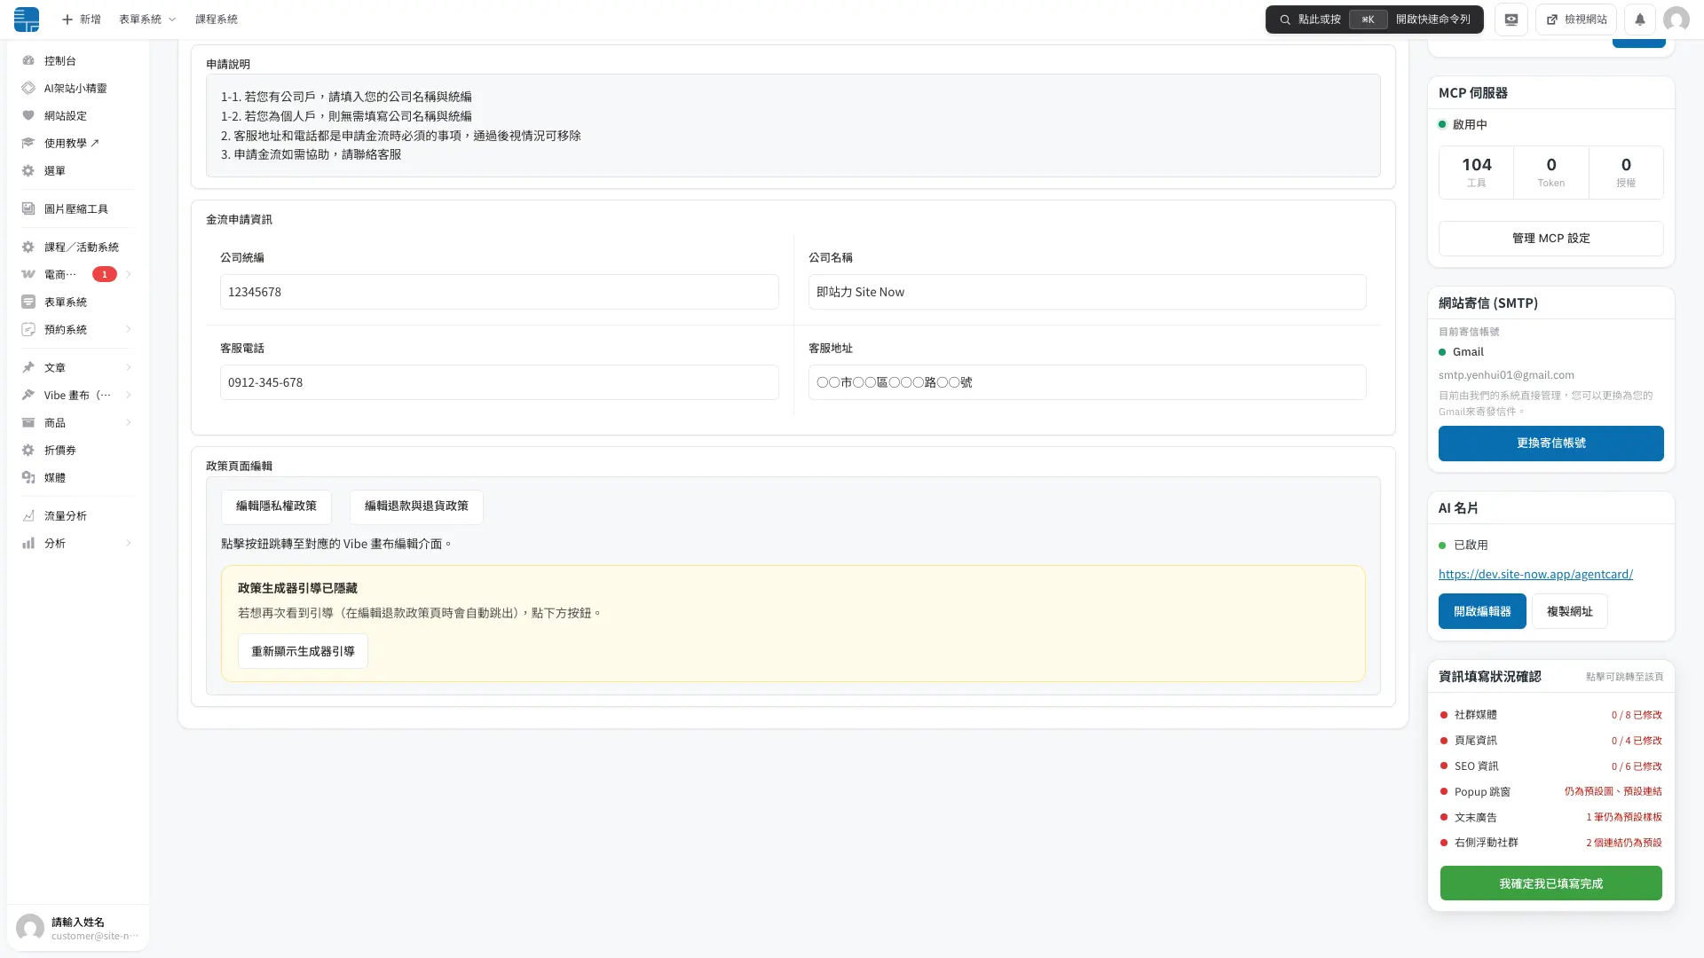Screen dimensions: 1704x958
Task: Click 管理 MCP 設定 button
Action: [1550, 239]
